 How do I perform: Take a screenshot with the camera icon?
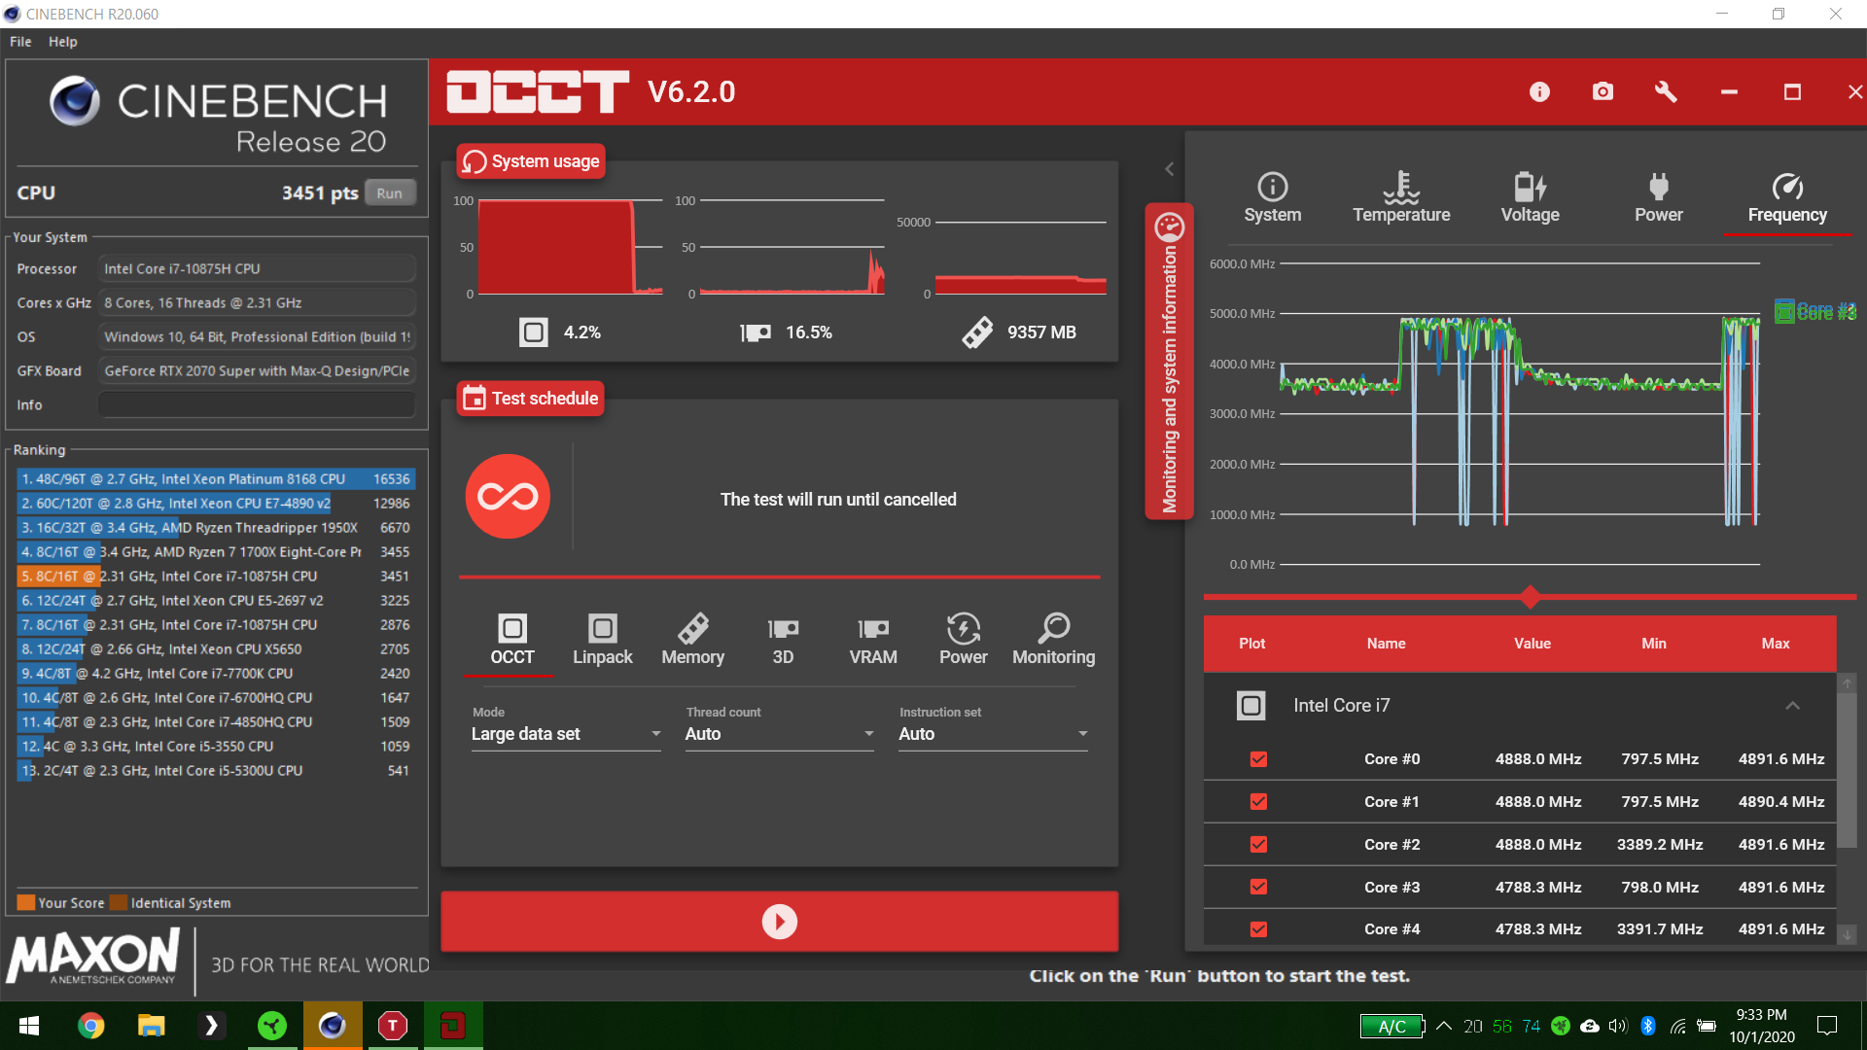1603,91
